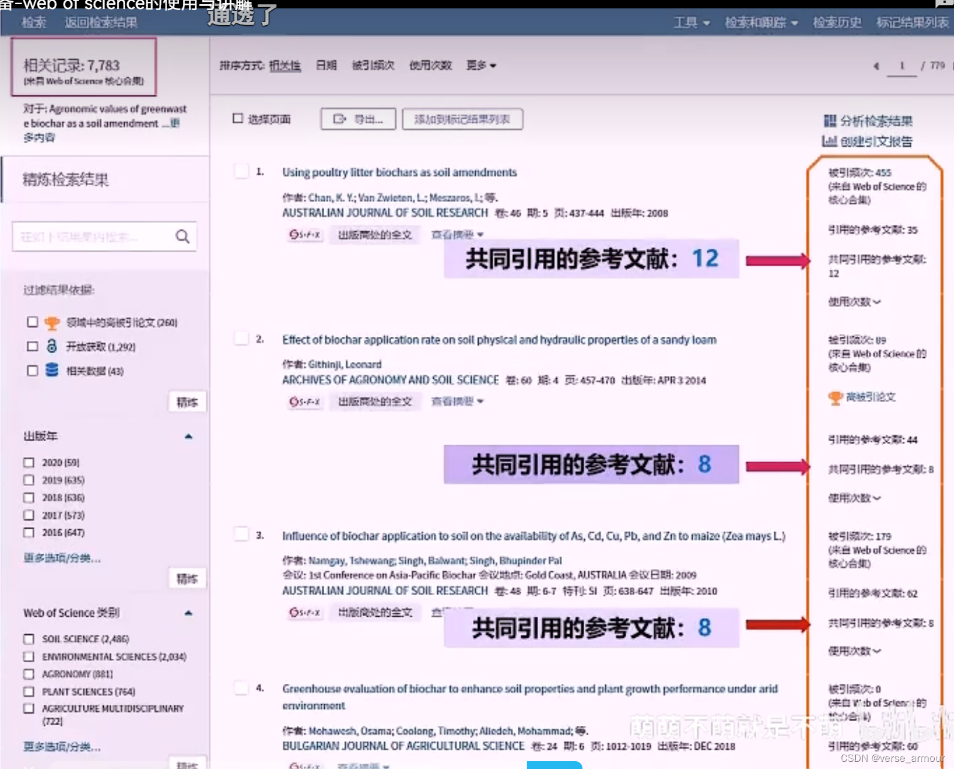This screenshot has height=769, width=954.
Task: Click the analyze results bar chart icon
Action: click(x=829, y=121)
